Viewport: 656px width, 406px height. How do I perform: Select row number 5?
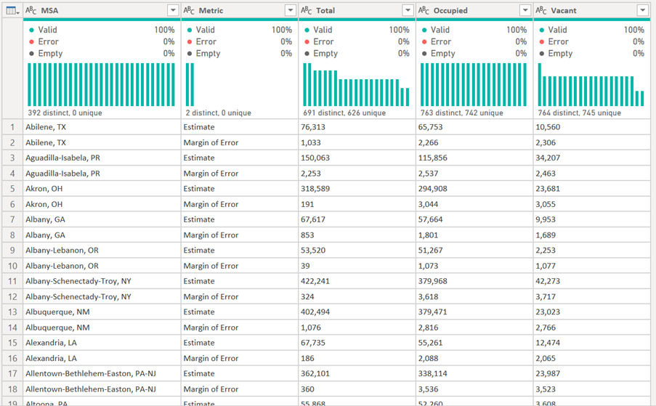click(x=12, y=189)
